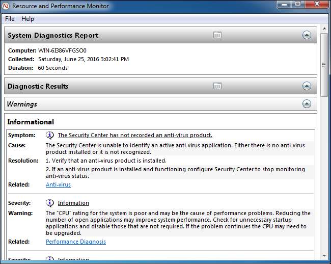The width and height of the screenshot is (331, 264).
Task: Open the Security Center anti-virus symptom link
Action: (135, 135)
